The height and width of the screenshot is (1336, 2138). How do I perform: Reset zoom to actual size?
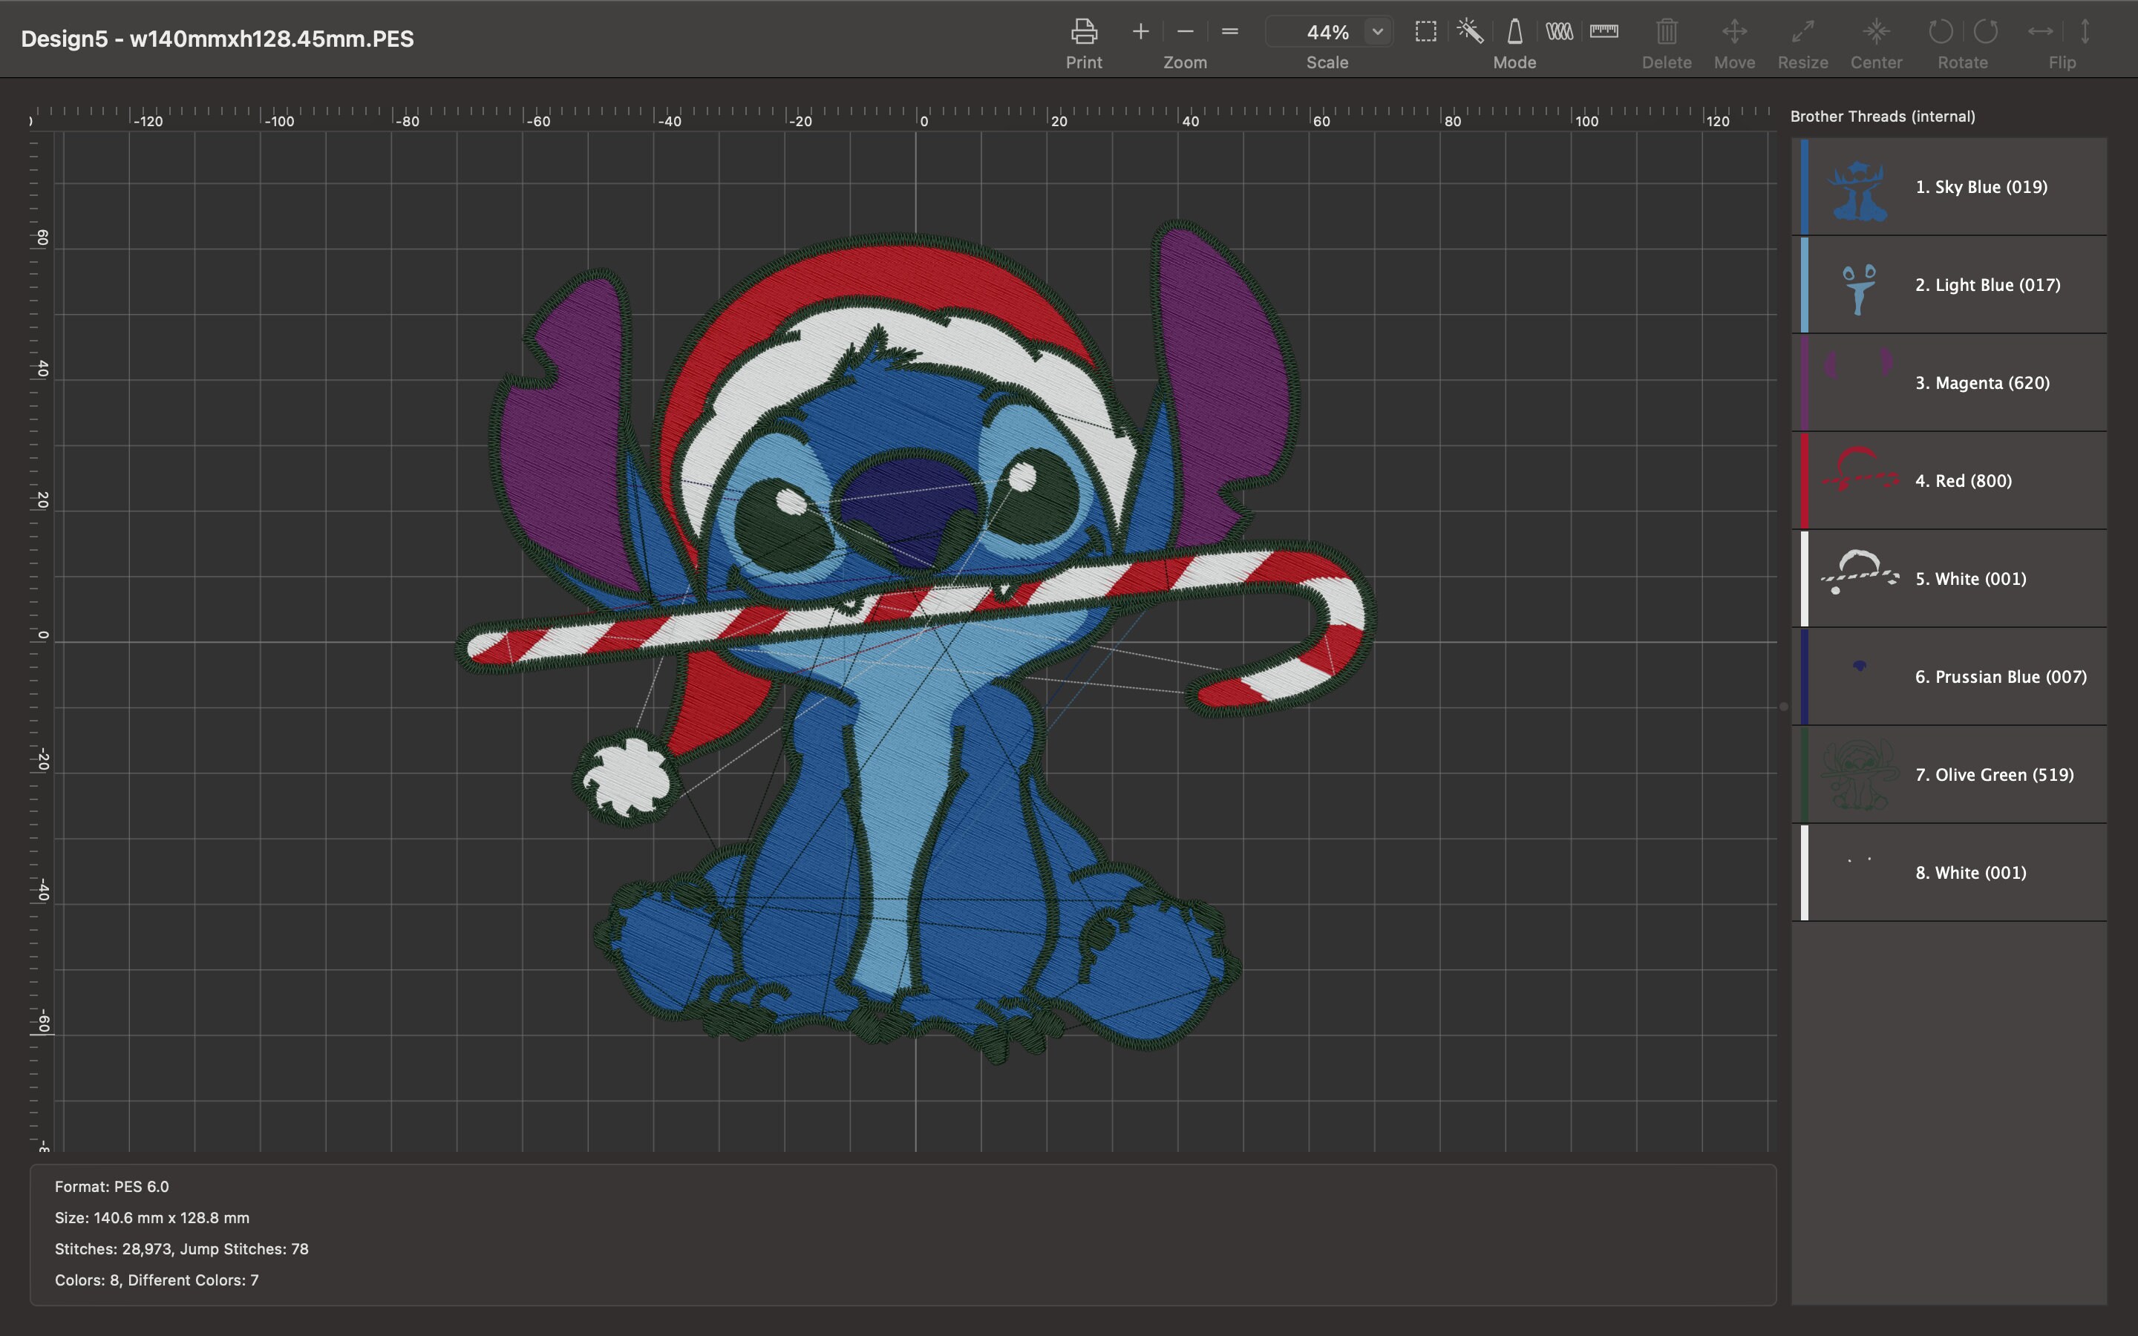point(1229,32)
